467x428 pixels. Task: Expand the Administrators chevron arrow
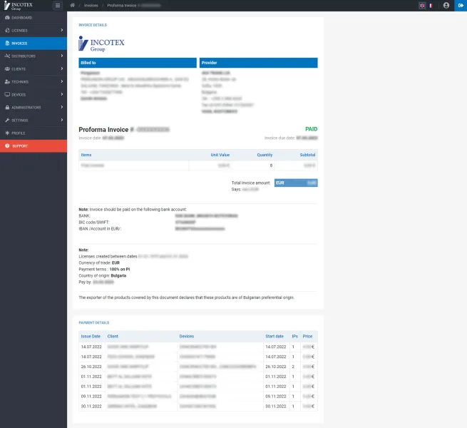point(61,107)
